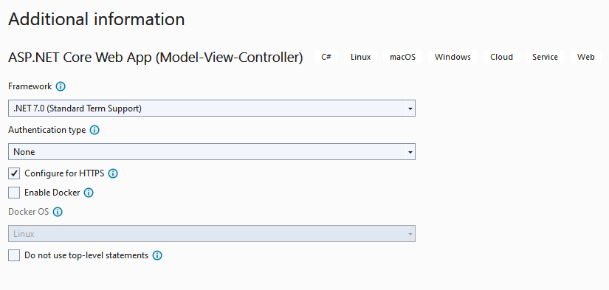
Task: Click the Docker OS info icon
Action: tap(58, 212)
